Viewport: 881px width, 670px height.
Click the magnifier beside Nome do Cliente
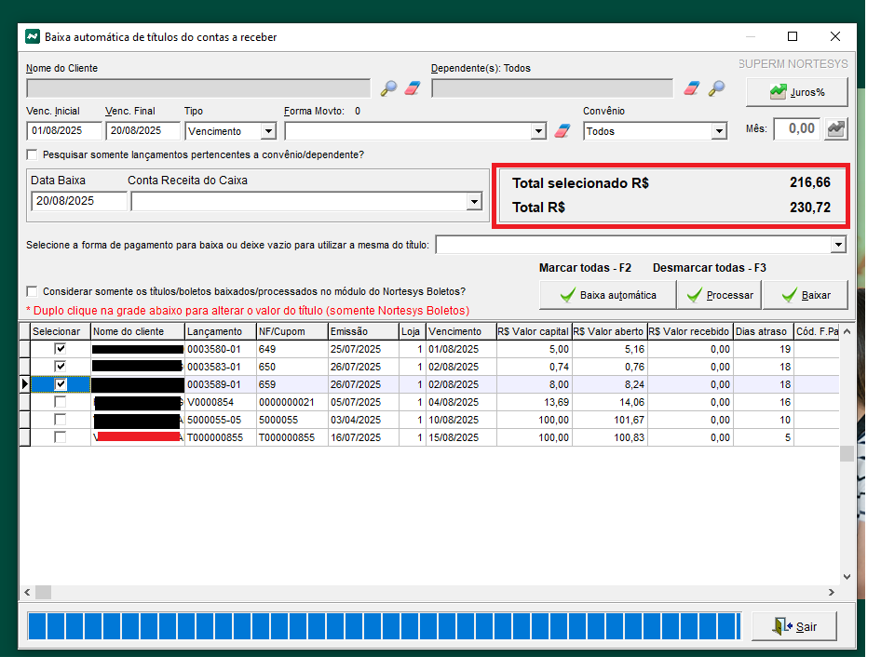pos(389,88)
